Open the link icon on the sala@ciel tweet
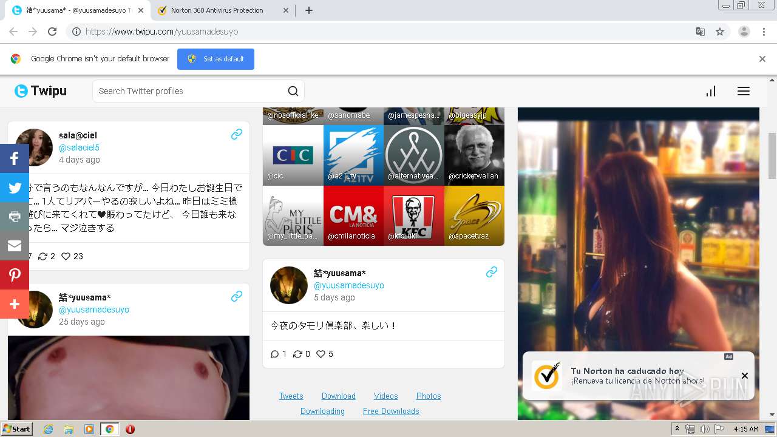The height and width of the screenshot is (437, 777). [x=237, y=134]
